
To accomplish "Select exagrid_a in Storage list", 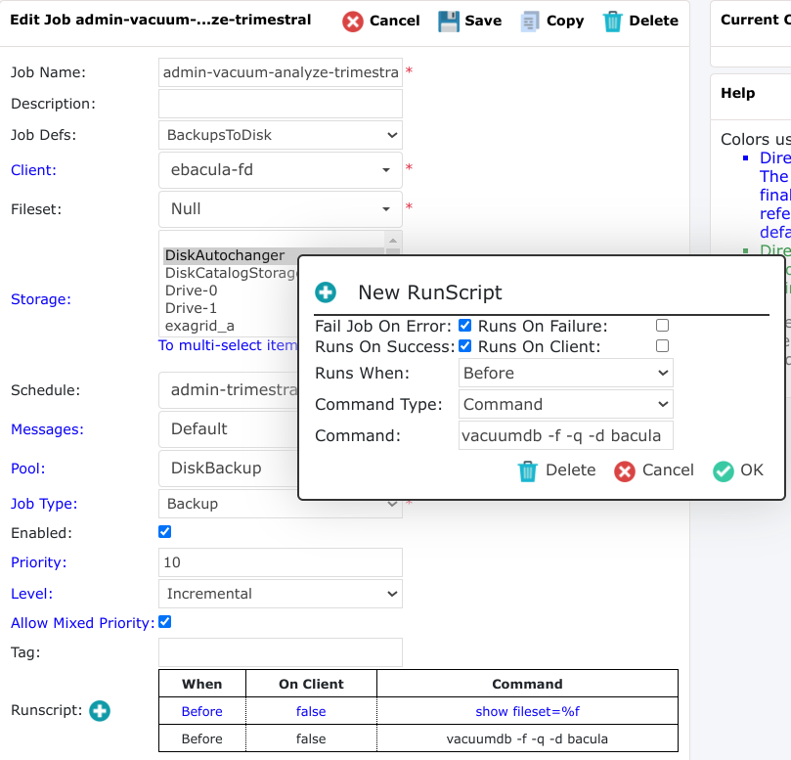I will pyautogui.click(x=231, y=326).
